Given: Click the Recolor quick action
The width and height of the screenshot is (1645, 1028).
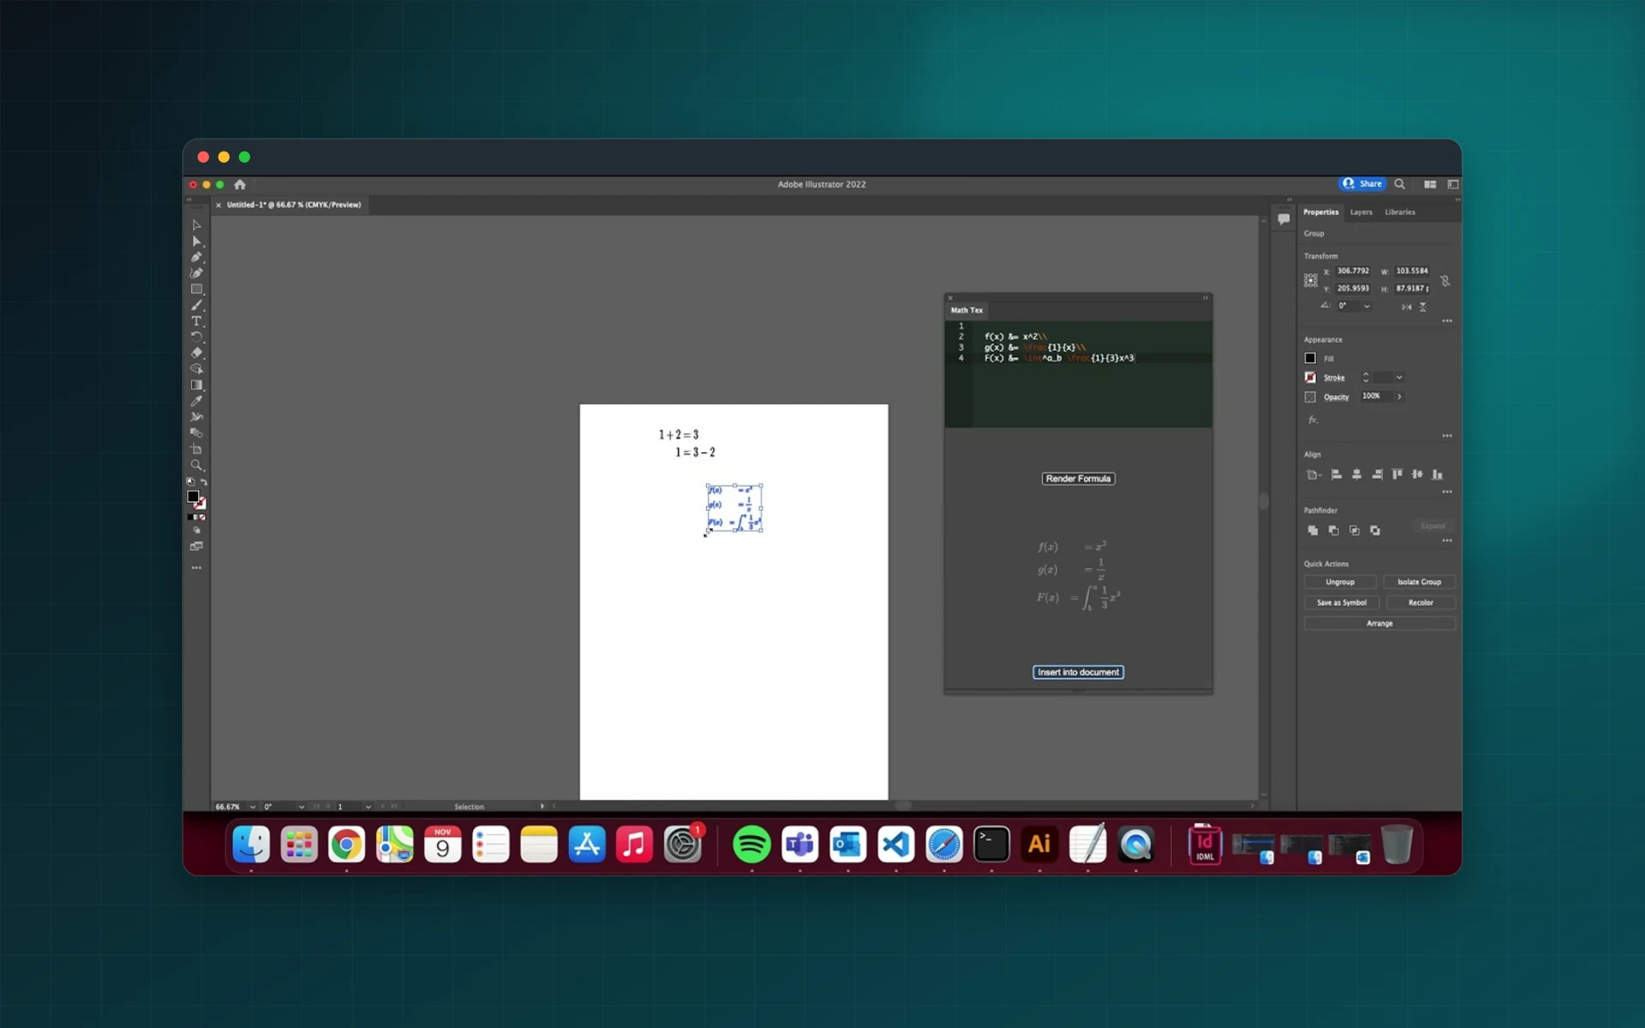Looking at the screenshot, I should pos(1420,603).
